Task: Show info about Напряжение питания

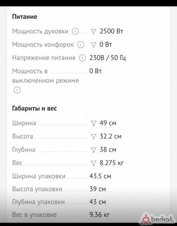Action: click(x=82, y=58)
